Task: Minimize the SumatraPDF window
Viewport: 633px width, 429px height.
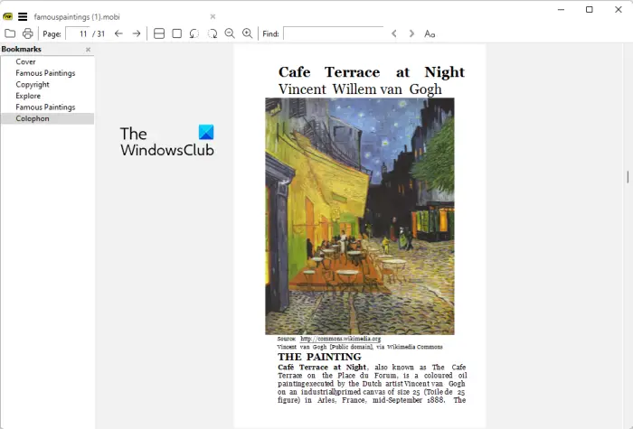Action: point(561,9)
